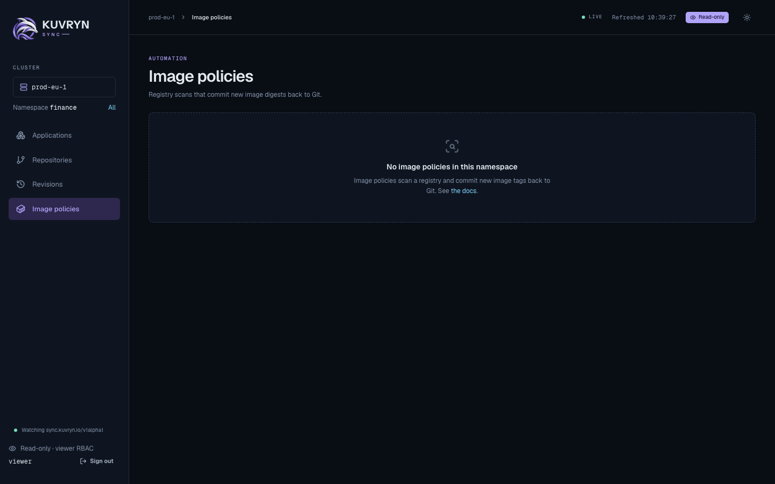Image resolution: width=775 pixels, height=484 pixels.
Task: Click the Watching sync.kuvryn.io status text
Action: click(x=62, y=430)
